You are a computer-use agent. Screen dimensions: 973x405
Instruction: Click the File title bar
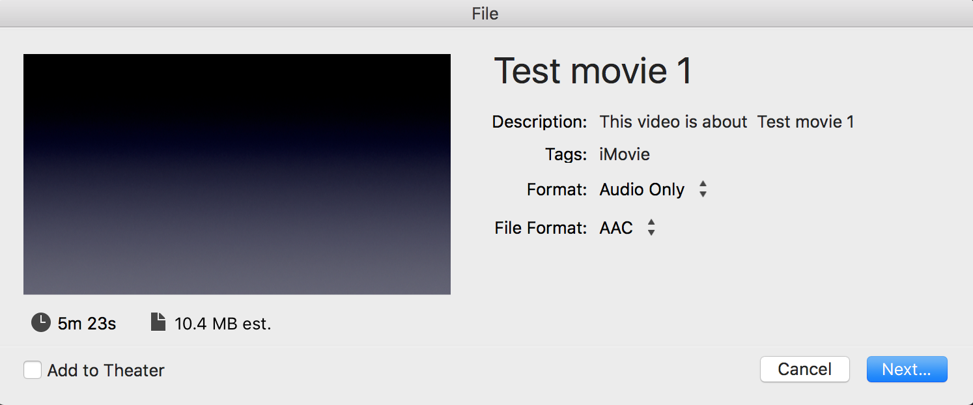click(x=486, y=13)
